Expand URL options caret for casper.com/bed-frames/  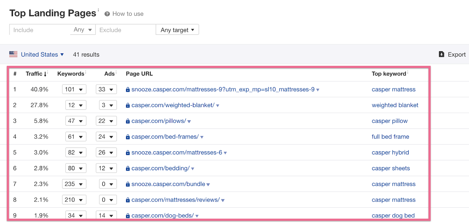tap(202, 137)
